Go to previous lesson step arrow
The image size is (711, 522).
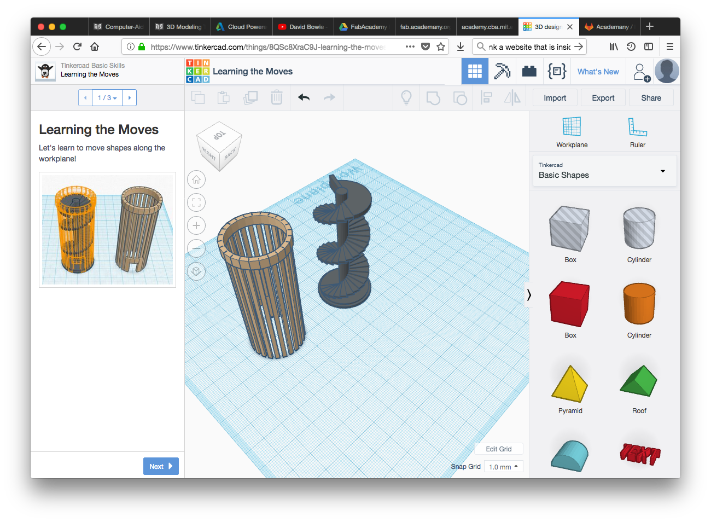[85, 98]
